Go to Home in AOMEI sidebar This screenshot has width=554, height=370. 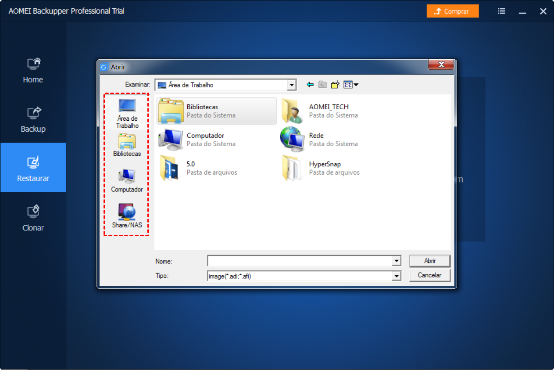pyautogui.click(x=33, y=70)
